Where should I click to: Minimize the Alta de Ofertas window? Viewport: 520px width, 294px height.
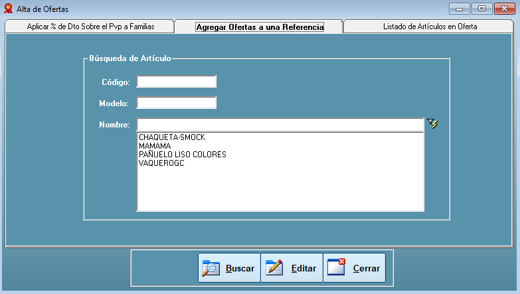[460, 9]
